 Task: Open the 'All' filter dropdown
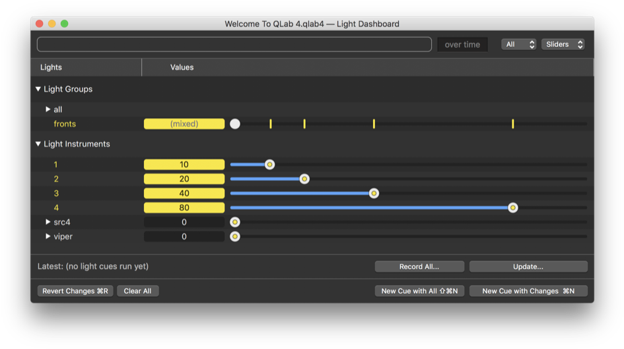pyautogui.click(x=518, y=44)
